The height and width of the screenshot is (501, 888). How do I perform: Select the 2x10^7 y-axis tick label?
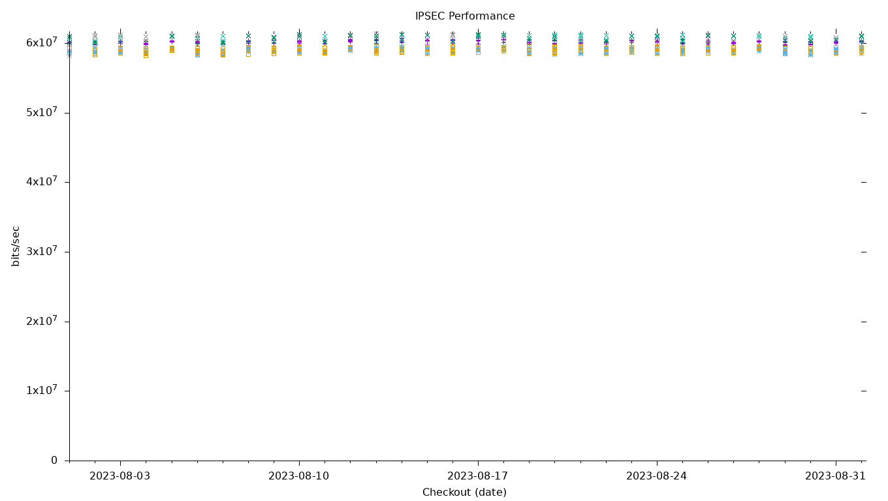click(x=42, y=321)
